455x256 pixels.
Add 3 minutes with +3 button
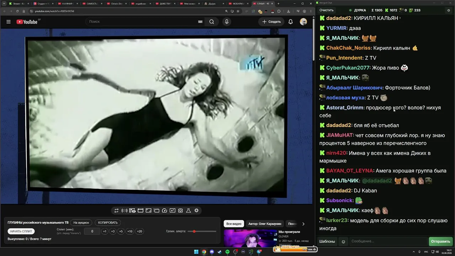click(113, 231)
